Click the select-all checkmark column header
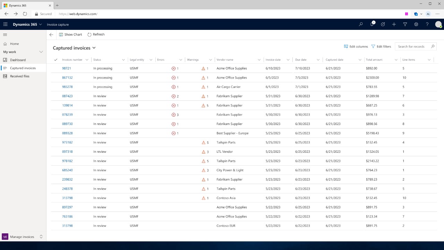This screenshot has width=444, height=250. [55, 60]
